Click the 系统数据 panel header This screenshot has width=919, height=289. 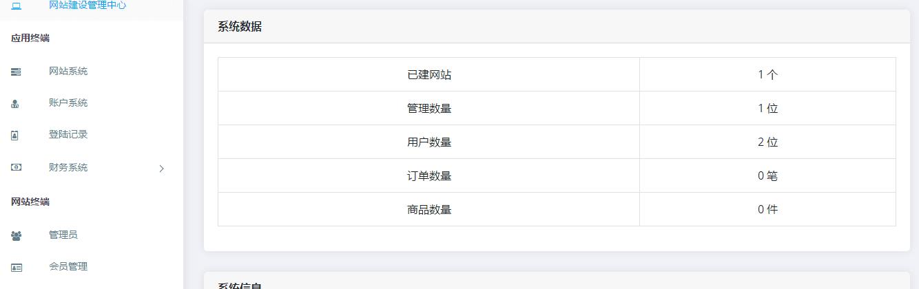point(557,27)
